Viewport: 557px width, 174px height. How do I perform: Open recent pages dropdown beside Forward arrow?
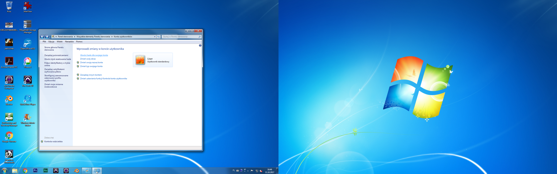[x=50, y=37]
